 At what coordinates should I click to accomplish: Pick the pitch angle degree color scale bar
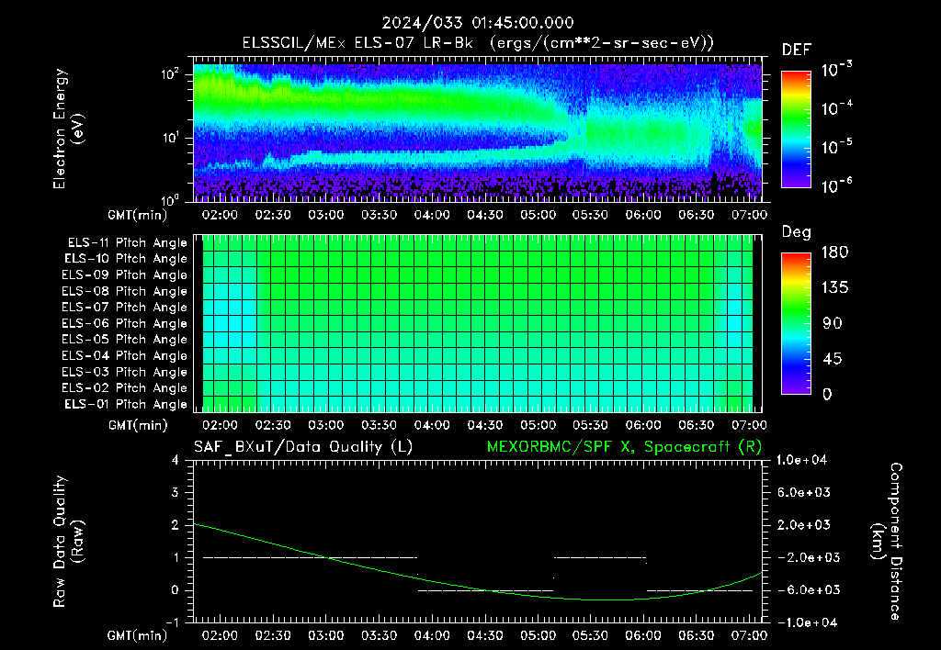(796, 324)
